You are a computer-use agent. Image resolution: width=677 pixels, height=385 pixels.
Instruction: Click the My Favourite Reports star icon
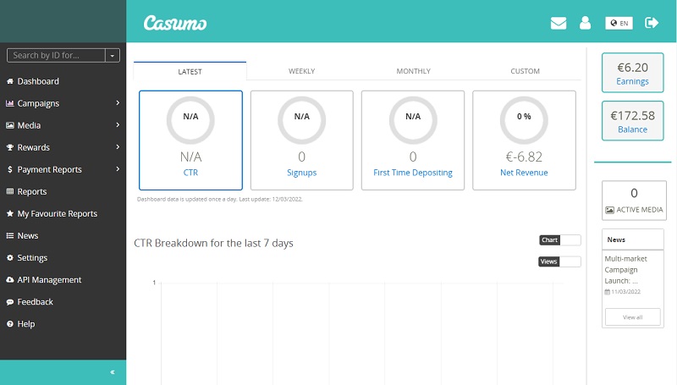[x=10, y=213]
